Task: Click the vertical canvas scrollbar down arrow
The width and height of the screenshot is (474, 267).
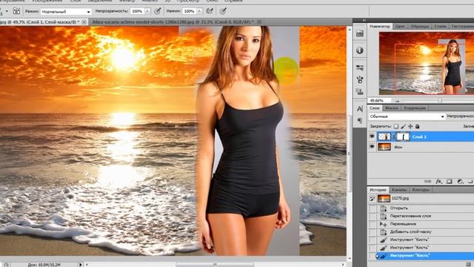Action: [350, 259]
